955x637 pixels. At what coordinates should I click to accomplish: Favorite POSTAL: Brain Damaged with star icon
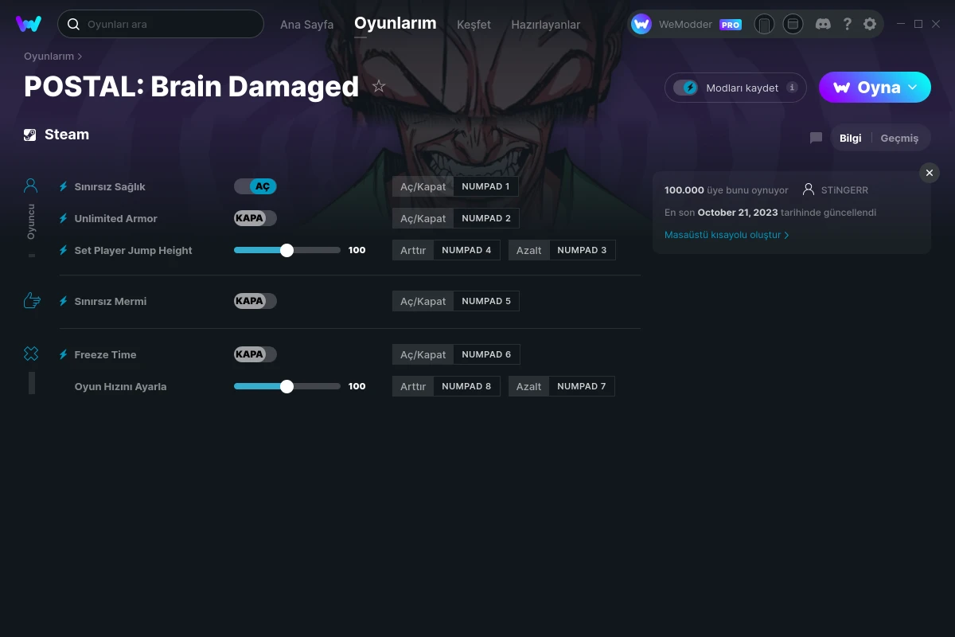[379, 86]
